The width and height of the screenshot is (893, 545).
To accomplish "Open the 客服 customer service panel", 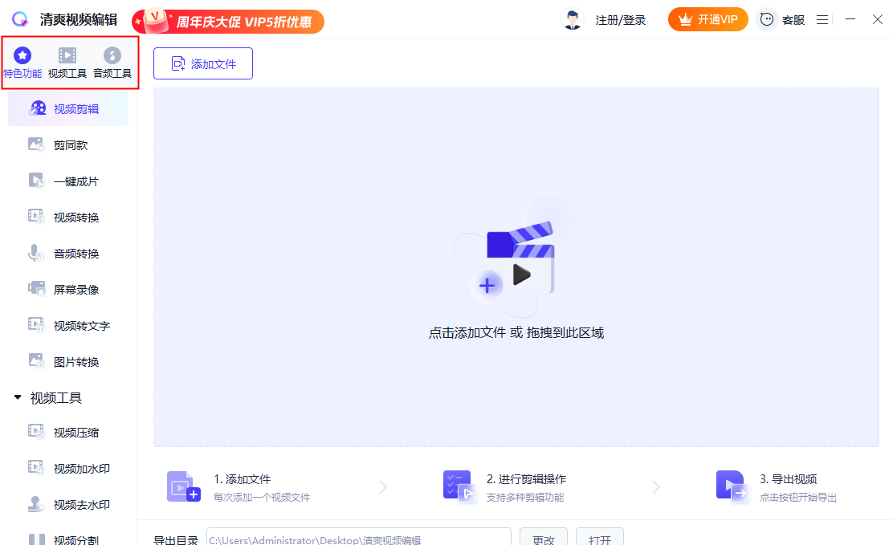I will [781, 19].
